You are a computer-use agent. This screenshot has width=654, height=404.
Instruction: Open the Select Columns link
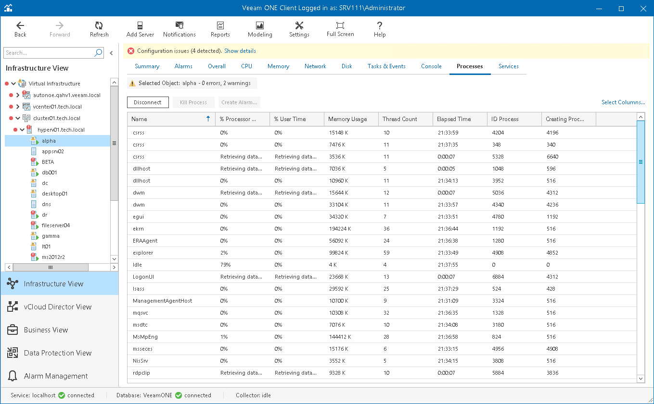click(623, 102)
